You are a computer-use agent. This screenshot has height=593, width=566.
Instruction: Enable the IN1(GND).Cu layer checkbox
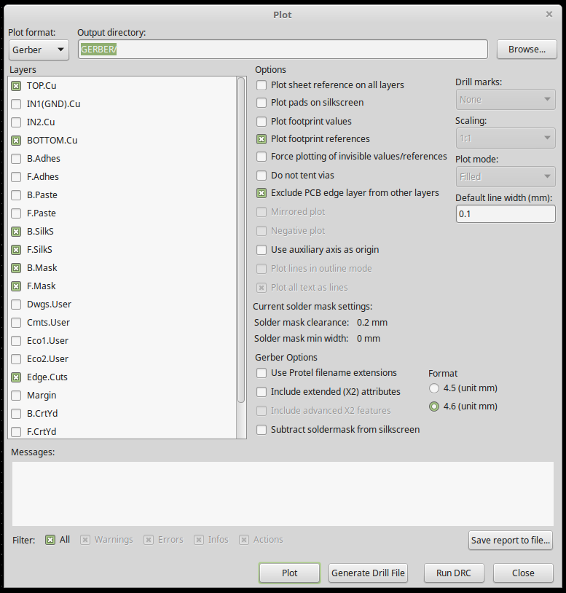[16, 104]
